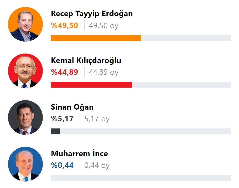239x188 pixels.
Task: Open Recep Tayyip Erdoğan name link
Action: pyautogui.click(x=92, y=14)
